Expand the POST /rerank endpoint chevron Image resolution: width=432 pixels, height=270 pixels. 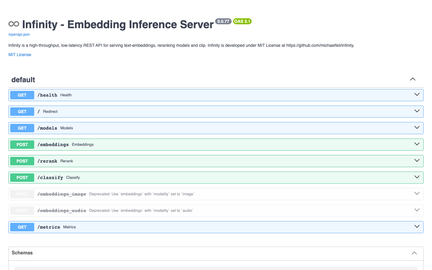point(417,160)
